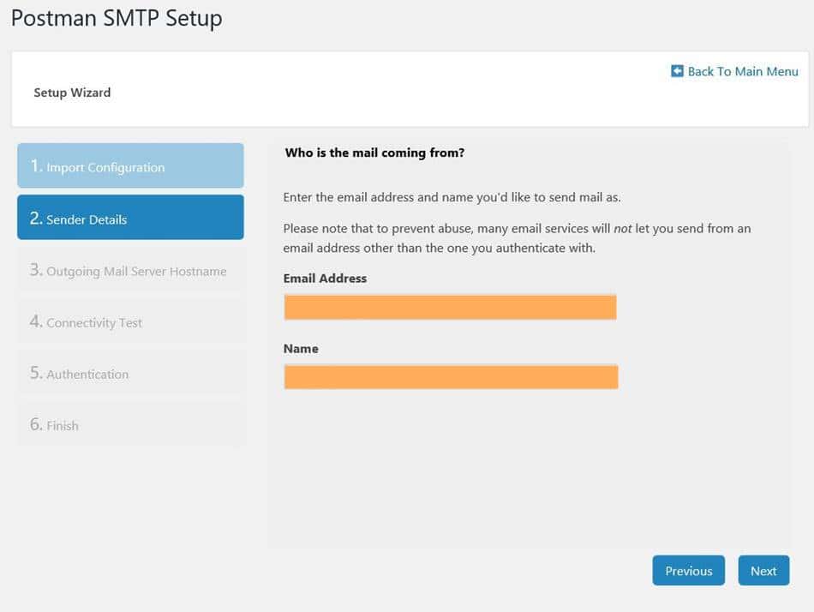
Task: Click the 'Please note that to prevent abuse' paragraph
Action: point(517,238)
